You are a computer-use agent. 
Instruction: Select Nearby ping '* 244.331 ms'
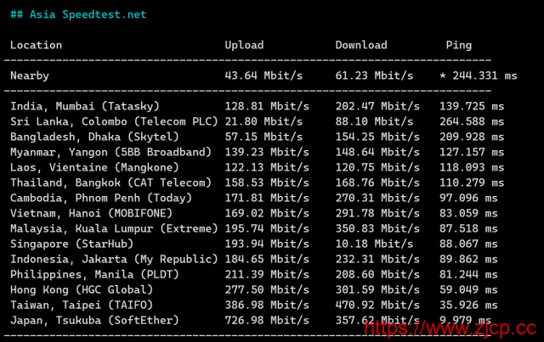pyautogui.click(x=479, y=76)
